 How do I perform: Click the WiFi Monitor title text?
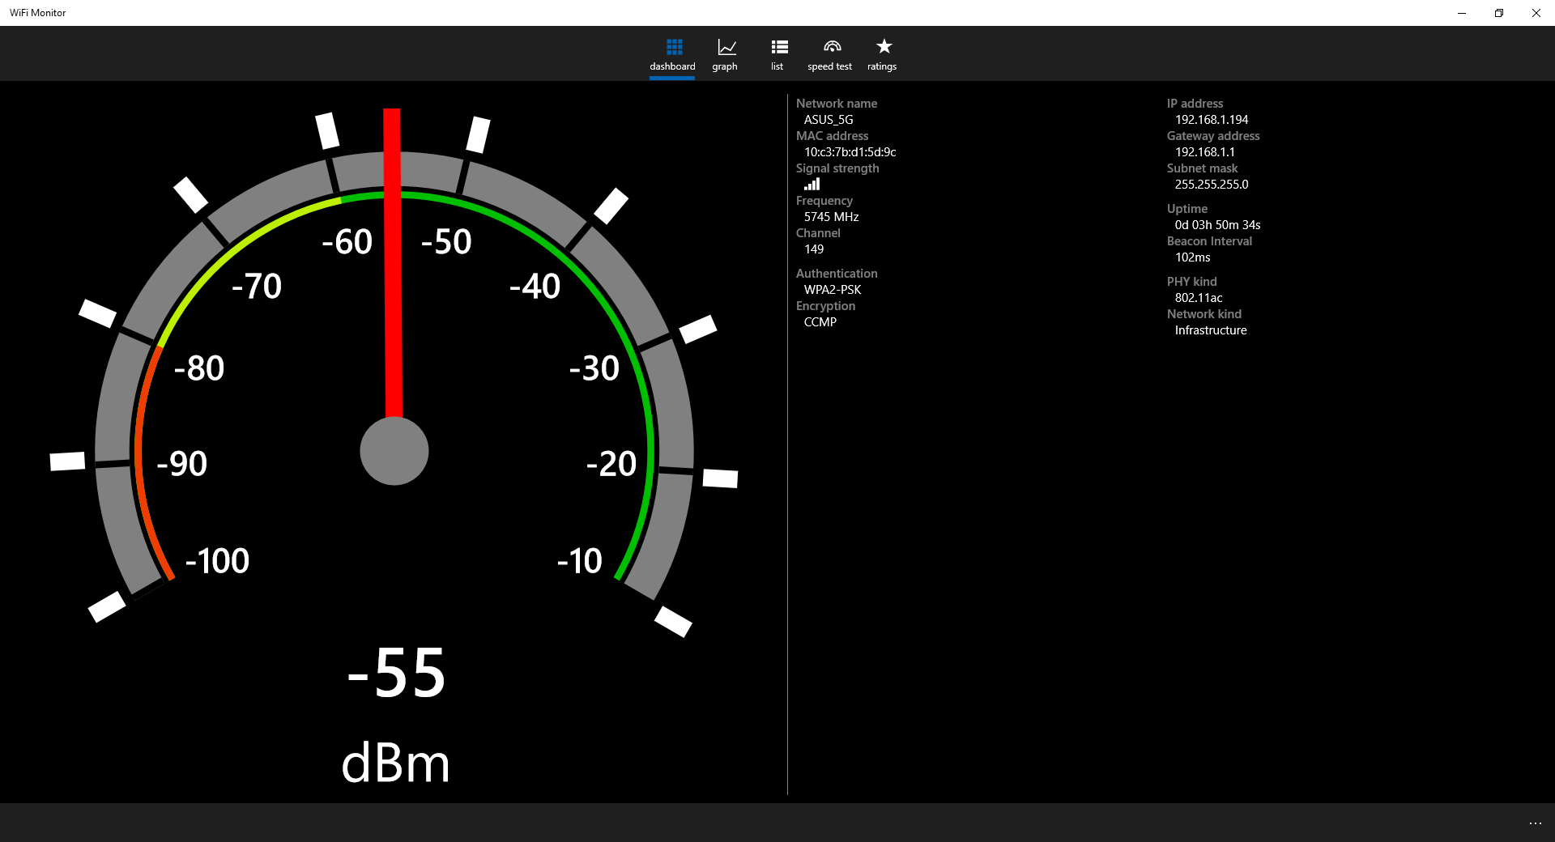click(x=37, y=12)
